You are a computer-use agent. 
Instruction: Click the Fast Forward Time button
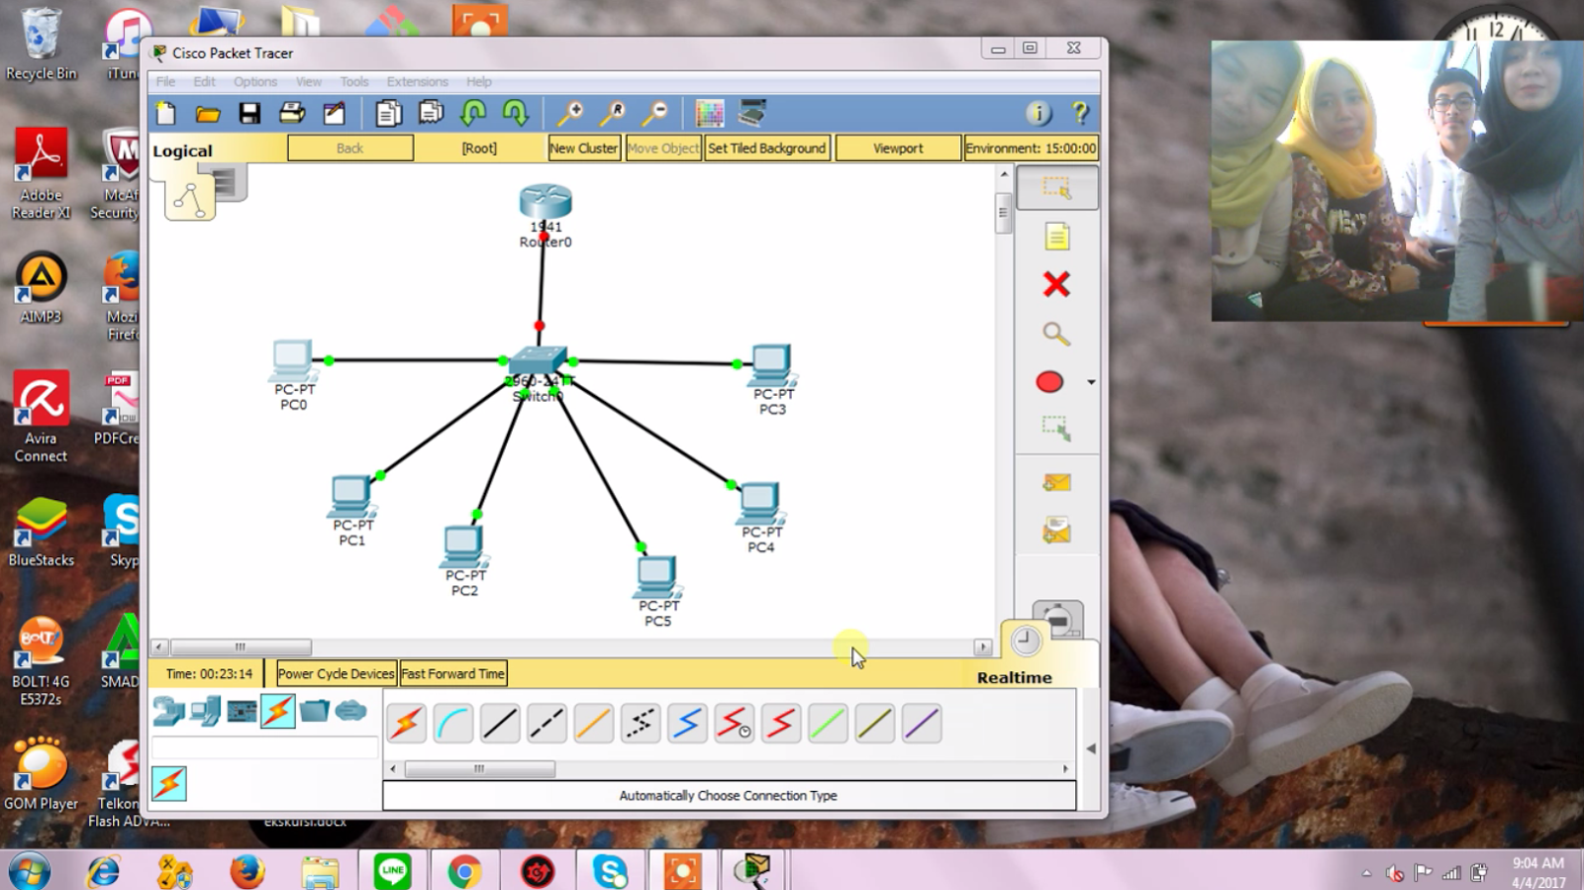coord(452,674)
